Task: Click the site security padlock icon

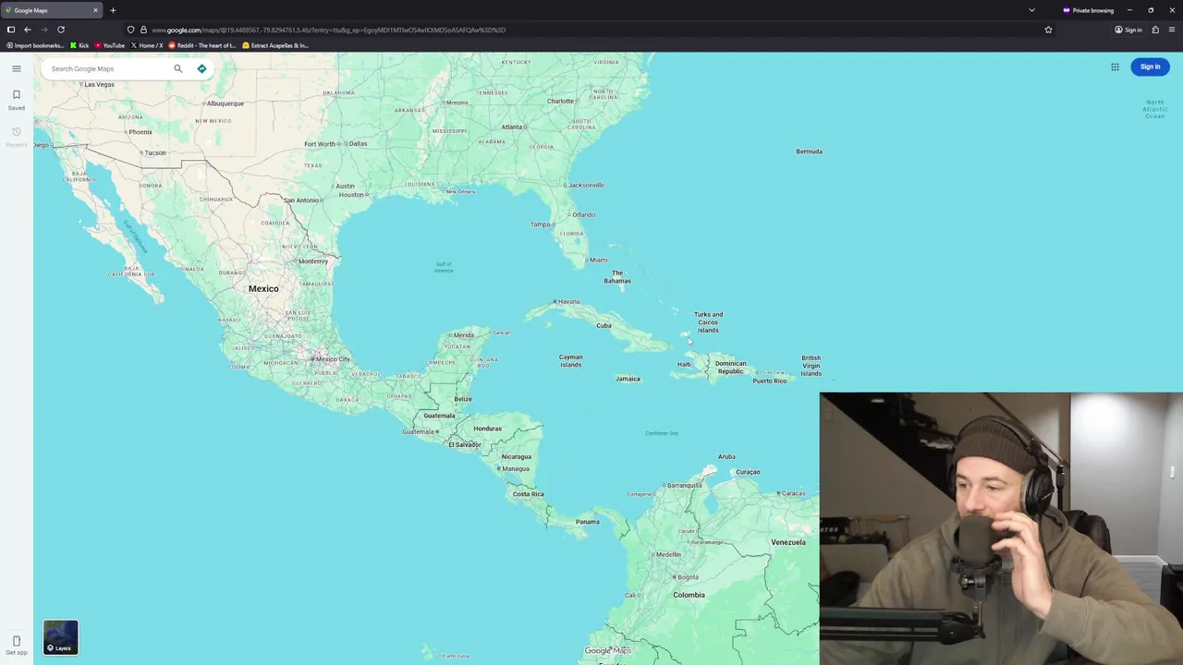Action: 143,30
